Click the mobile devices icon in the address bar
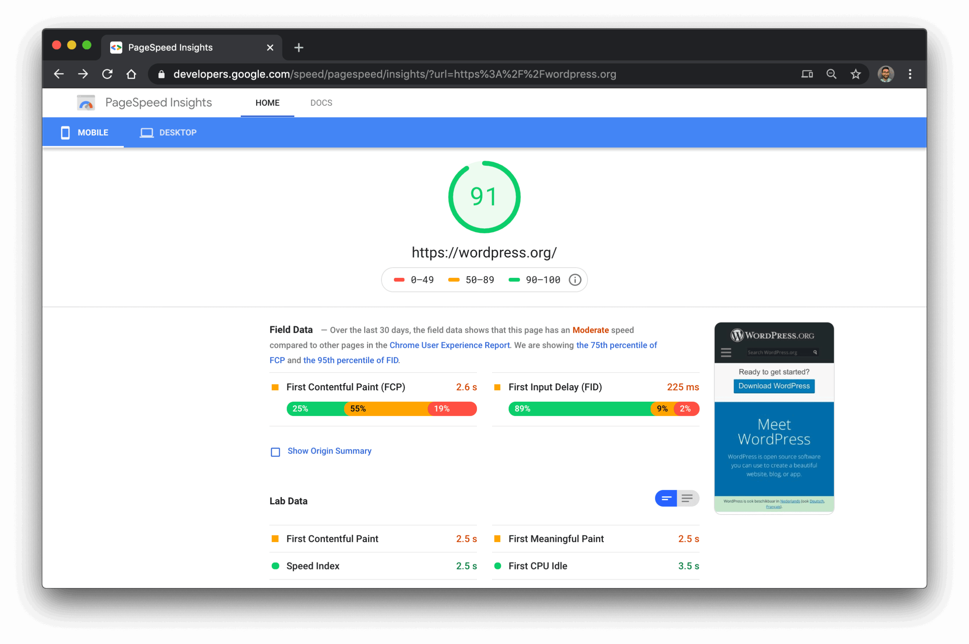This screenshot has width=969, height=644. (x=807, y=74)
